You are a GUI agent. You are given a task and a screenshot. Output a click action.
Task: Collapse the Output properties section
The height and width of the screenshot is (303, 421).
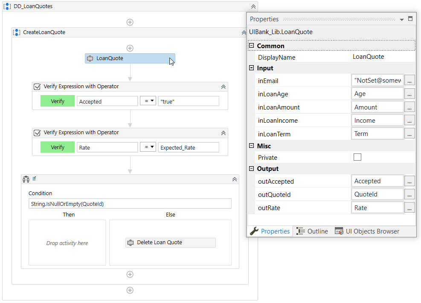pos(251,168)
